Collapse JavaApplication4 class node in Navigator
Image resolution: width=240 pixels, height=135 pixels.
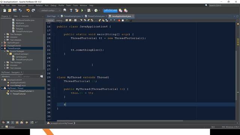point(2,80)
